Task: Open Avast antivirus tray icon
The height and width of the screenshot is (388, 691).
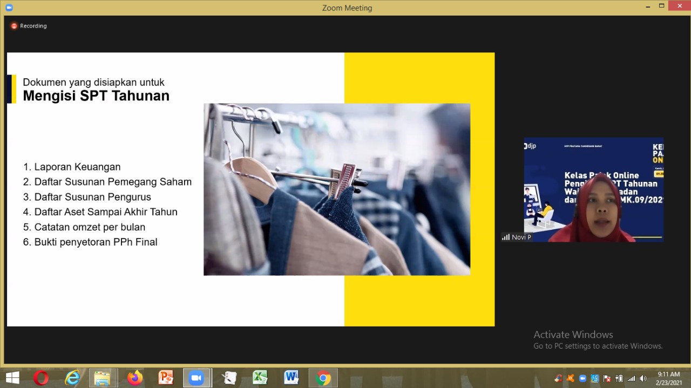Action: pos(571,378)
